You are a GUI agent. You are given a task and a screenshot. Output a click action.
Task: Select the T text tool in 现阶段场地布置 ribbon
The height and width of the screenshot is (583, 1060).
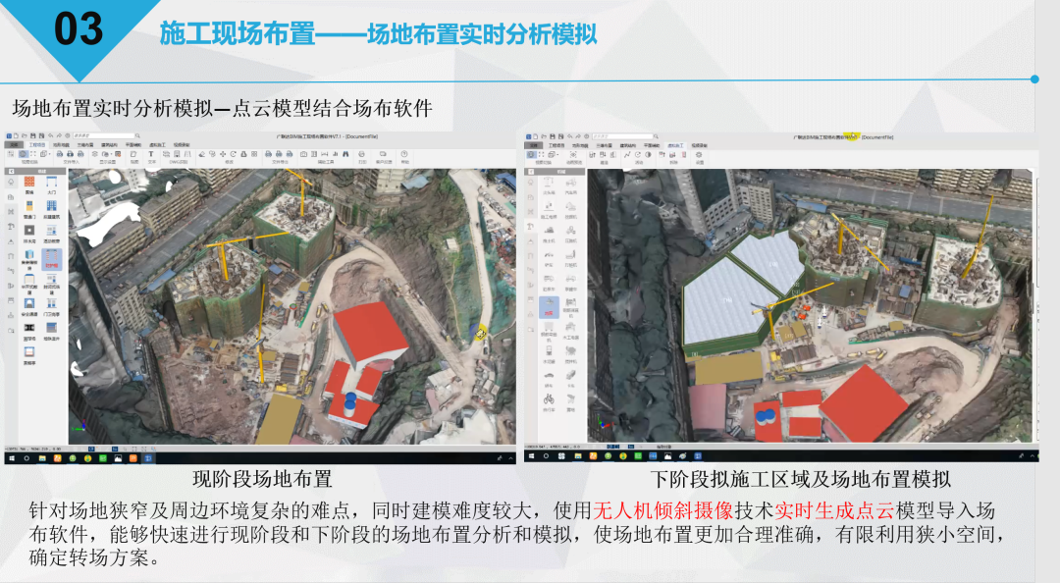click(151, 154)
